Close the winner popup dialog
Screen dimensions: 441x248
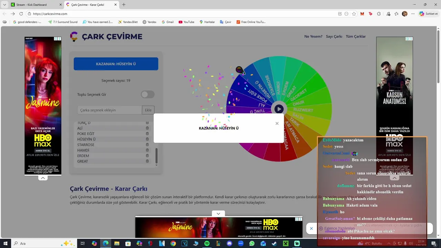click(x=277, y=123)
